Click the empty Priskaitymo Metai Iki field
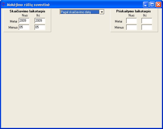 pos(147,21)
